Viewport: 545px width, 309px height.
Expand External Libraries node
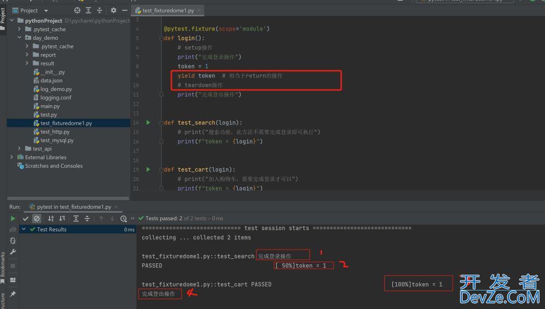(x=12, y=157)
